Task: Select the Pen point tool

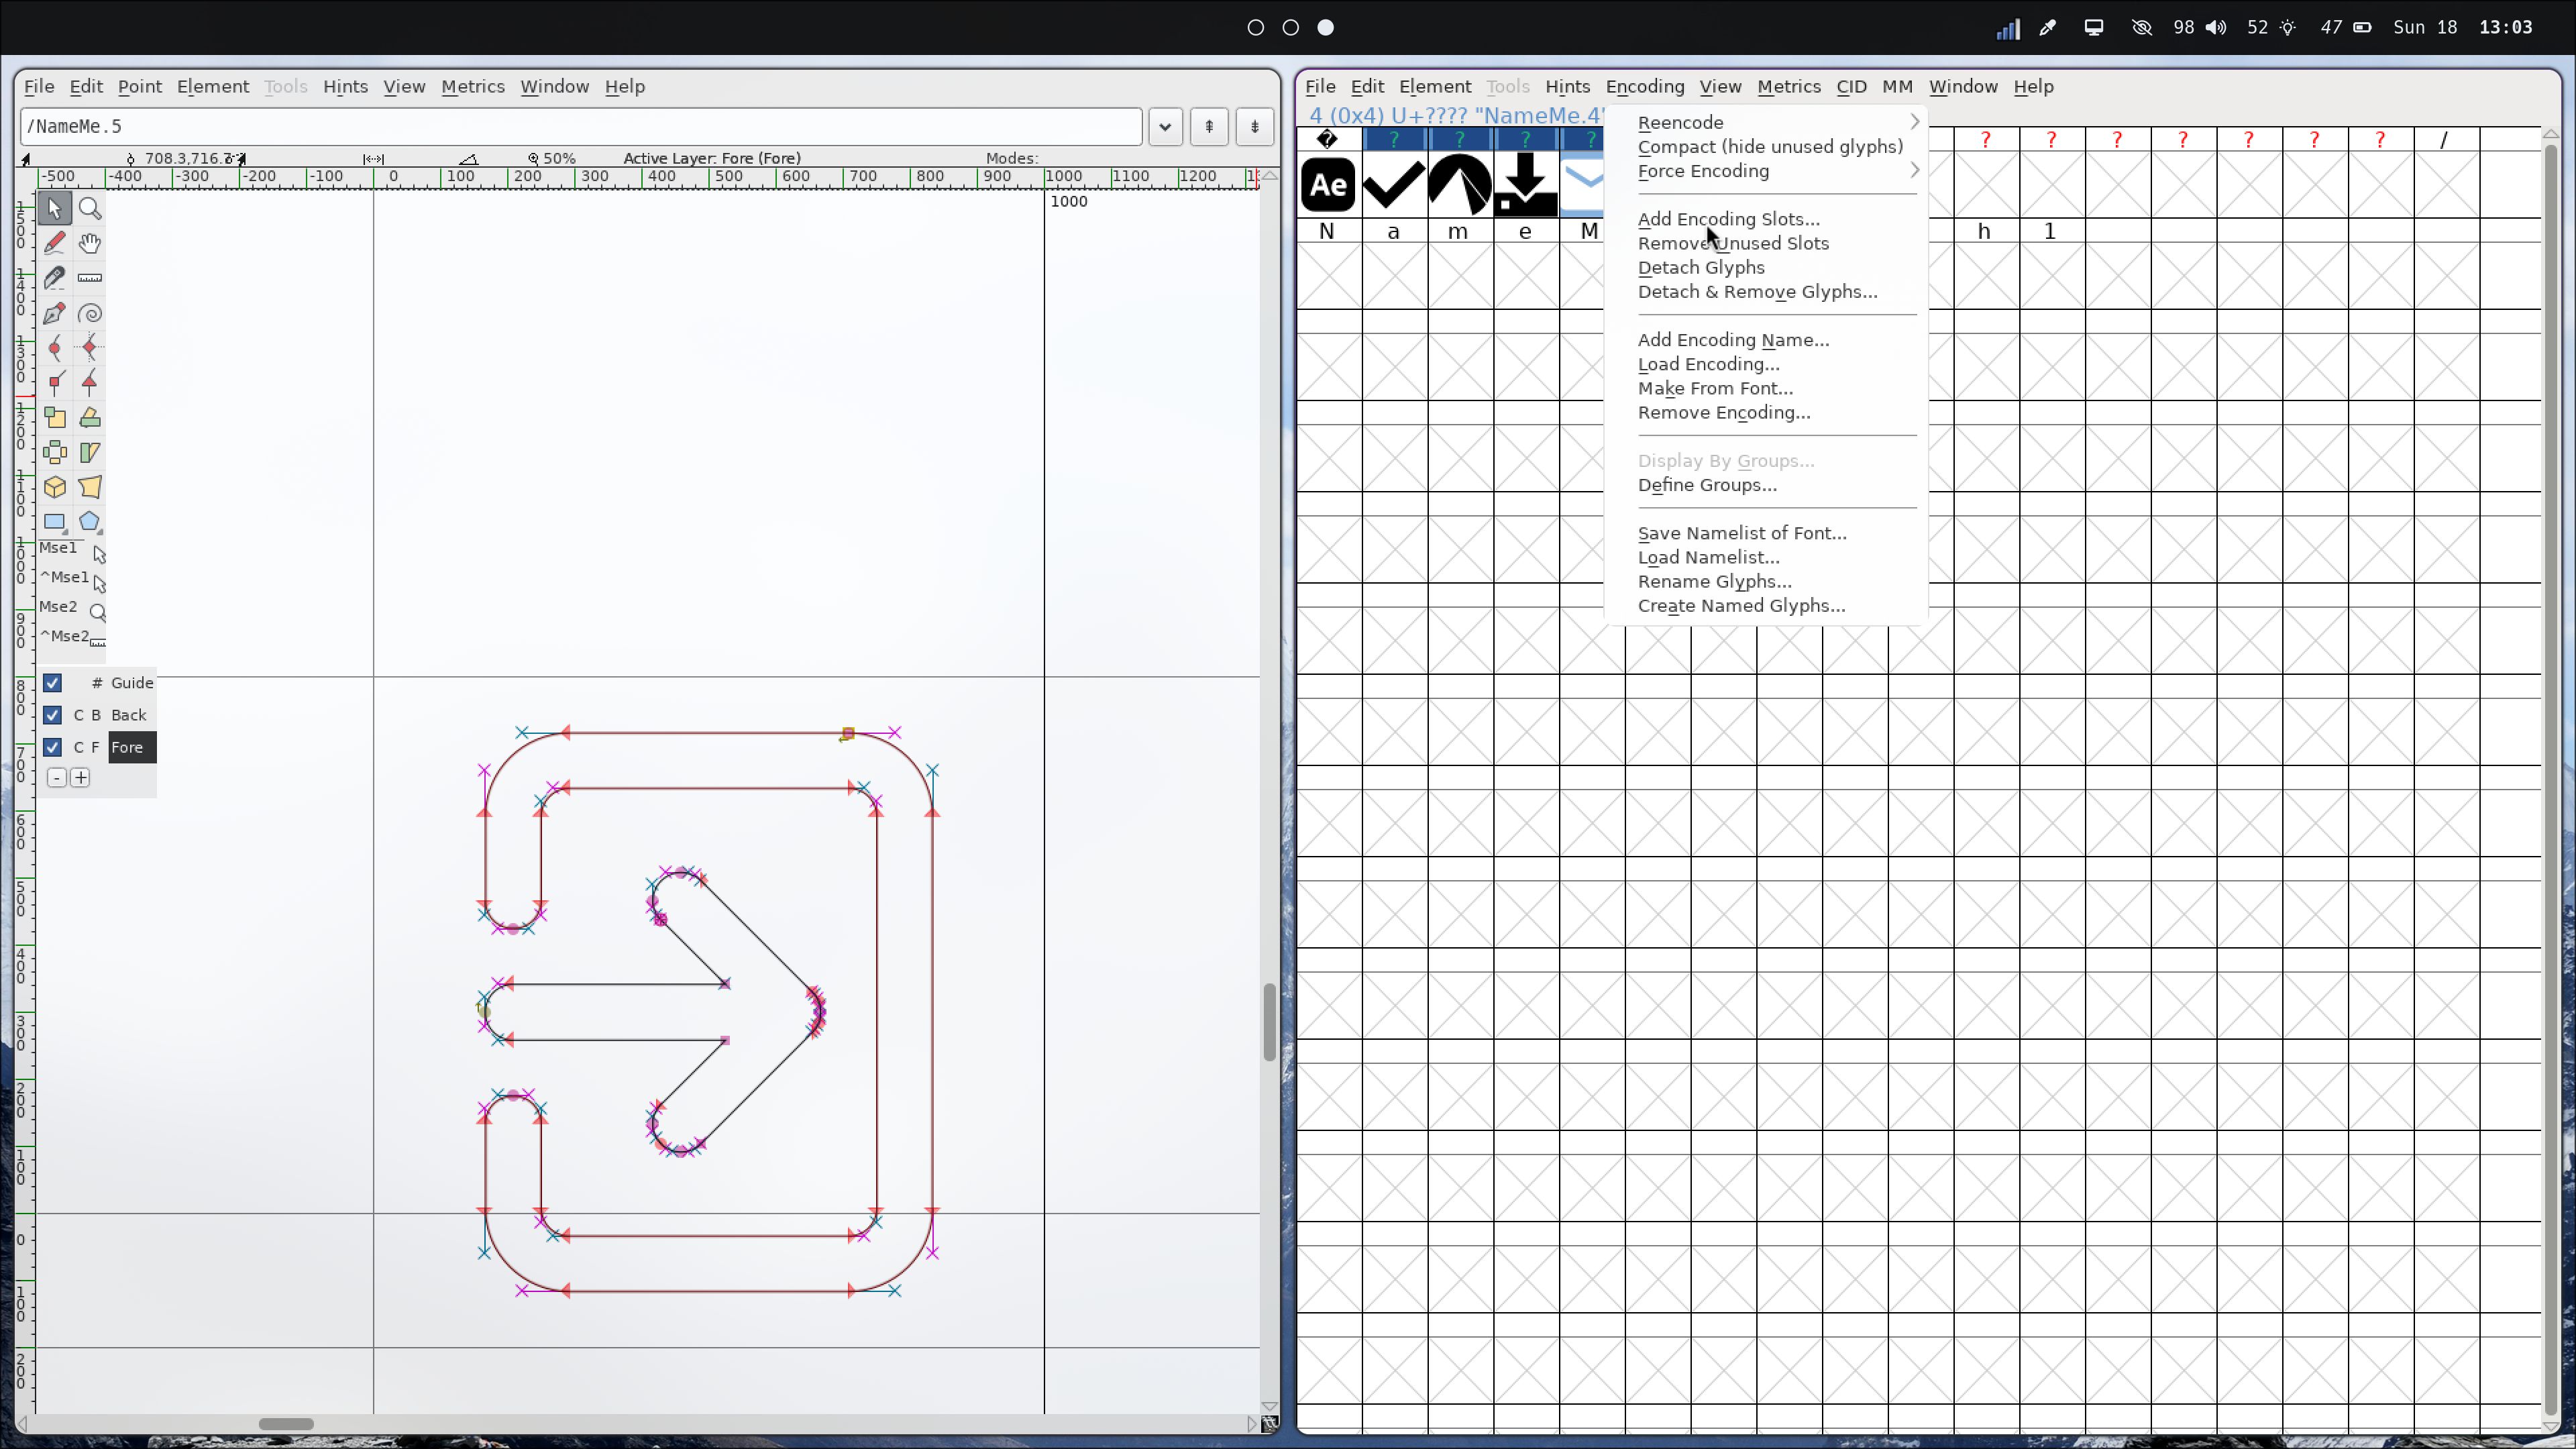Action: point(55,313)
